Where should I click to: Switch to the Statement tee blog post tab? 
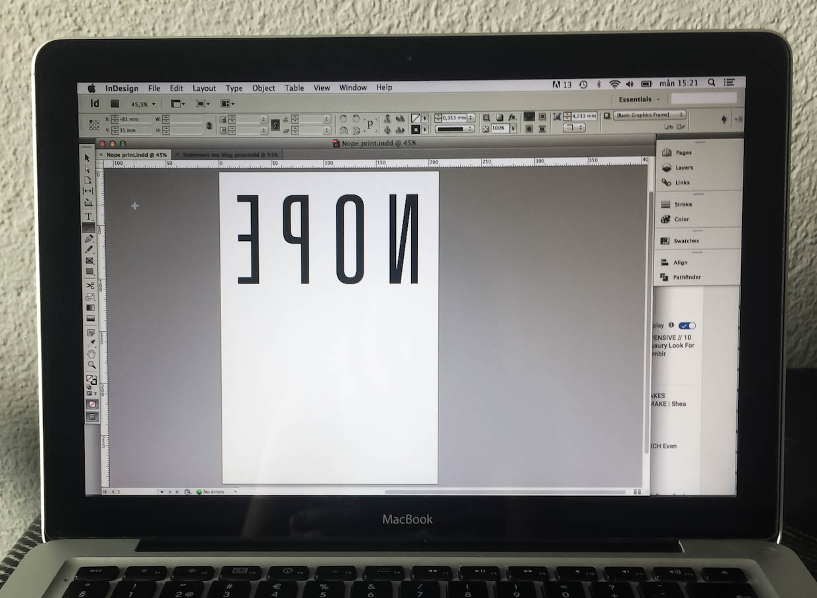(x=229, y=155)
